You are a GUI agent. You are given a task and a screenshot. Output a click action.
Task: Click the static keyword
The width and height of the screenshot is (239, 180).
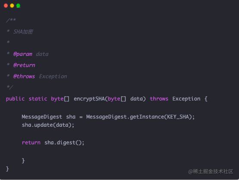(x=38, y=99)
